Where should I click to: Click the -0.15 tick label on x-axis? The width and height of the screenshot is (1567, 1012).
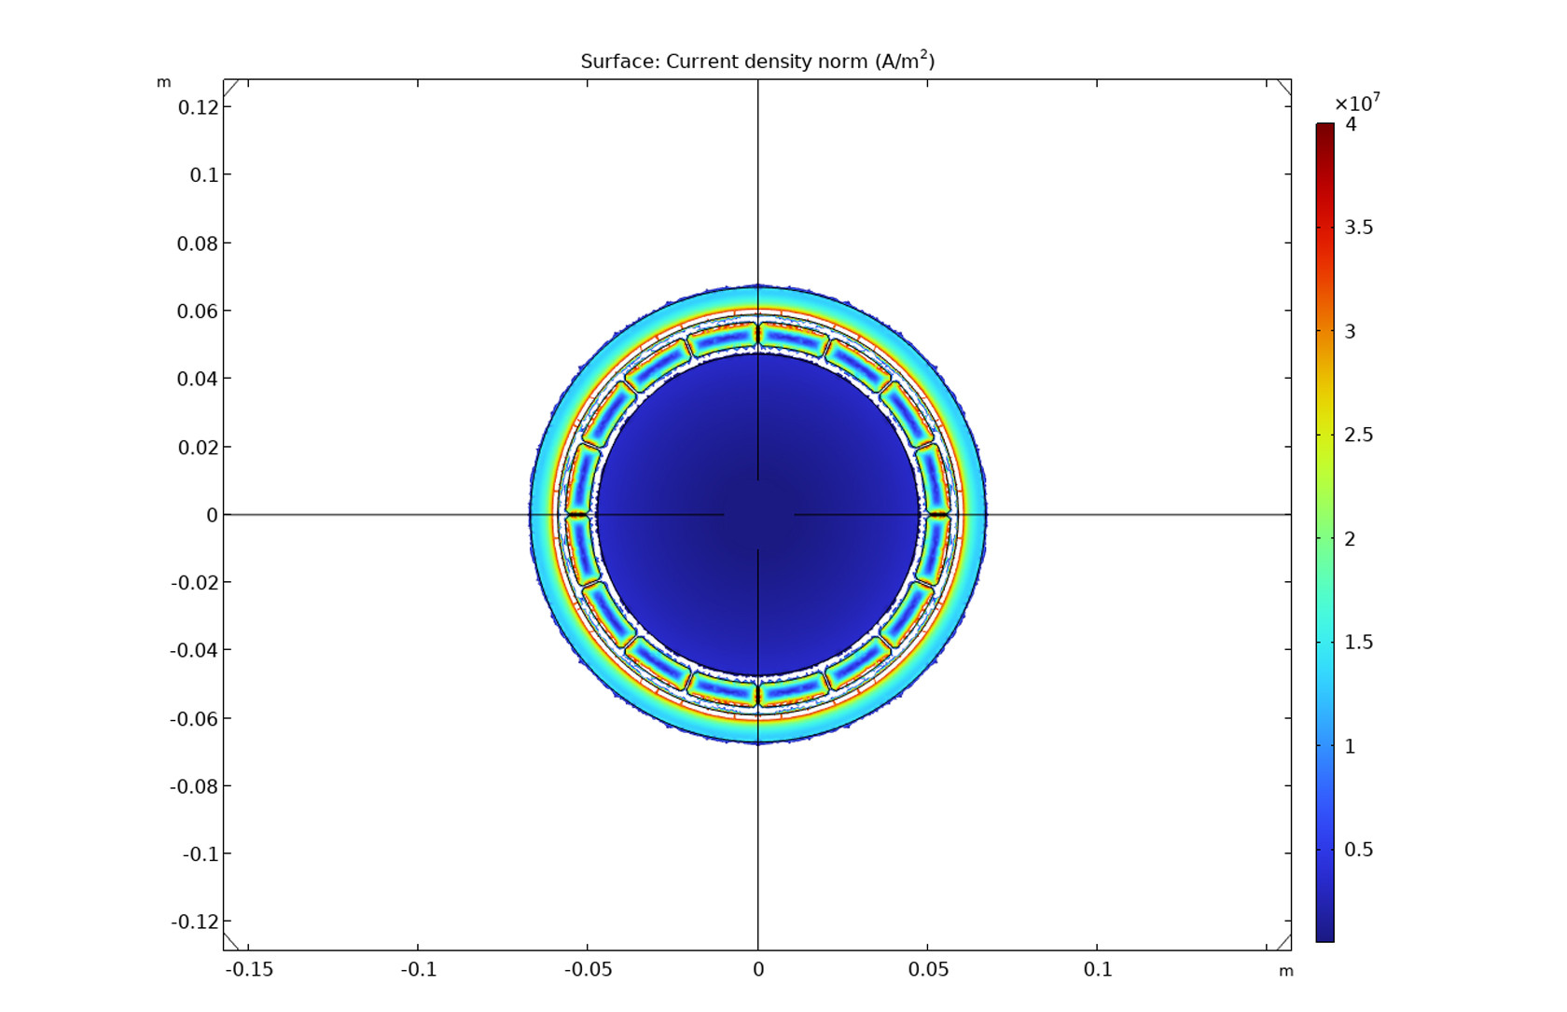[249, 969]
